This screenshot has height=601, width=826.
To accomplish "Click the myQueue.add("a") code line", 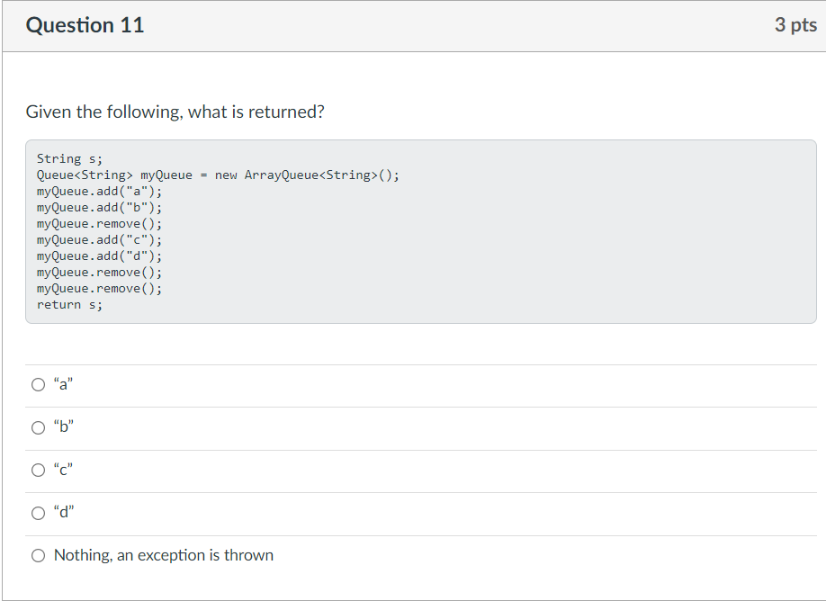I will (100, 192).
